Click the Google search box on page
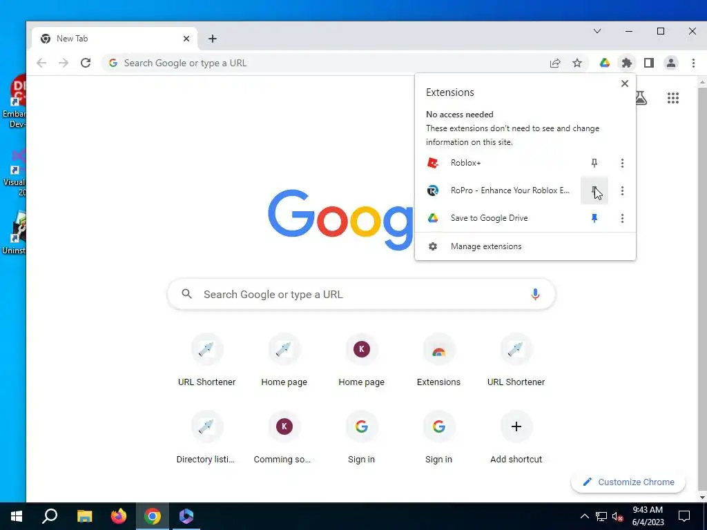The height and width of the screenshot is (530, 707). click(360, 294)
